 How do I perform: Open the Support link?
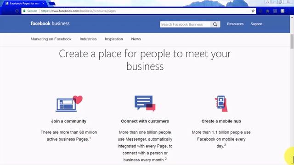256,24
